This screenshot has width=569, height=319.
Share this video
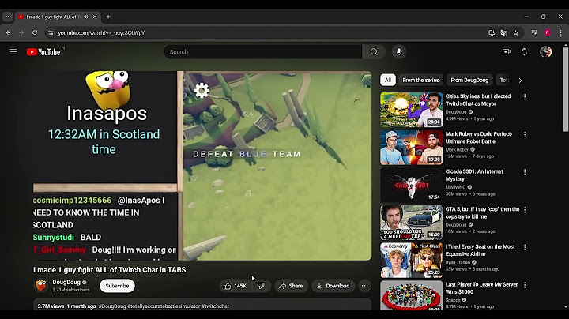pyautogui.click(x=291, y=286)
